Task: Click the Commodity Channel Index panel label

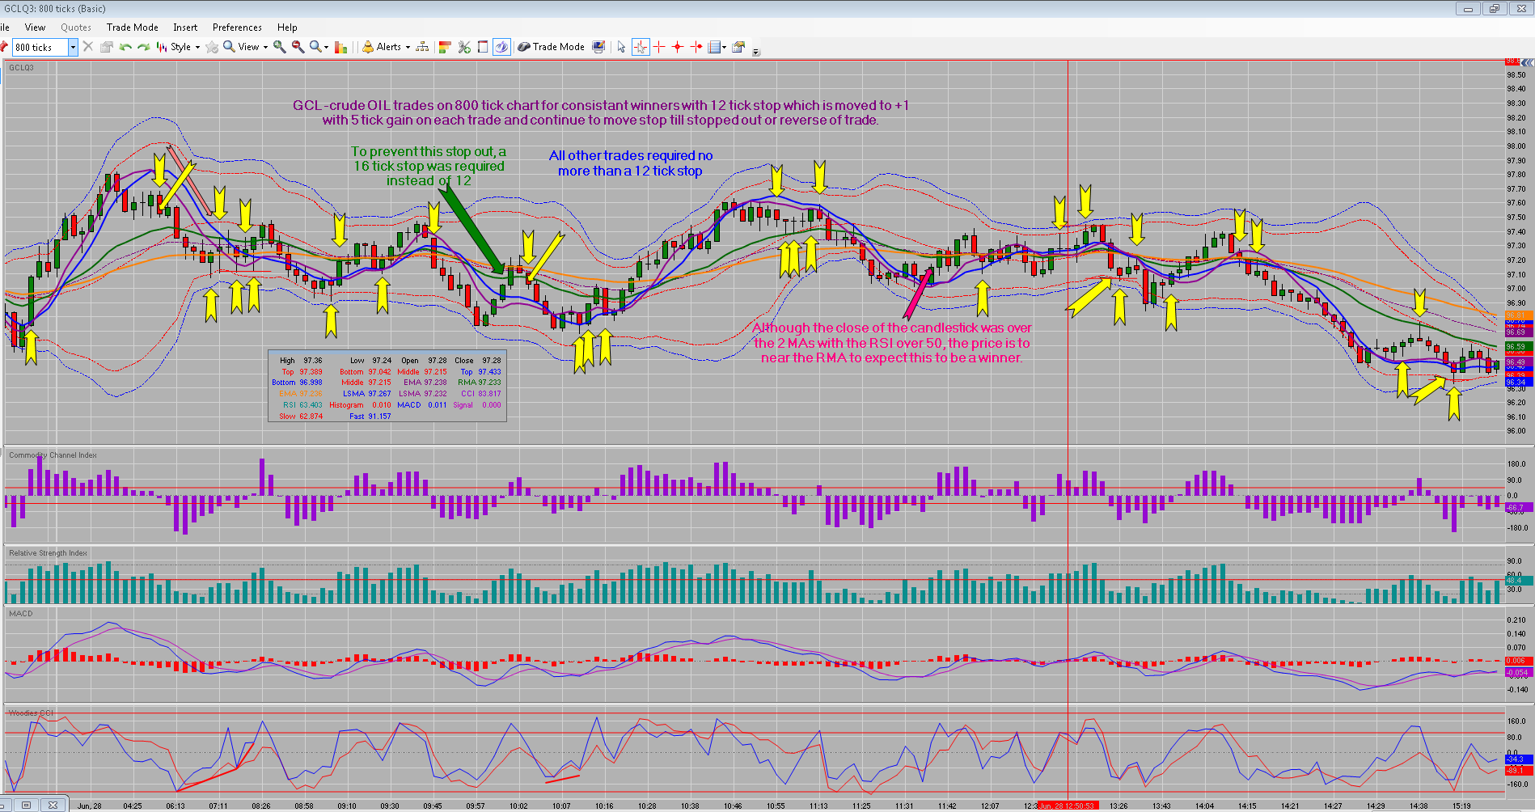Action: point(53,455)
